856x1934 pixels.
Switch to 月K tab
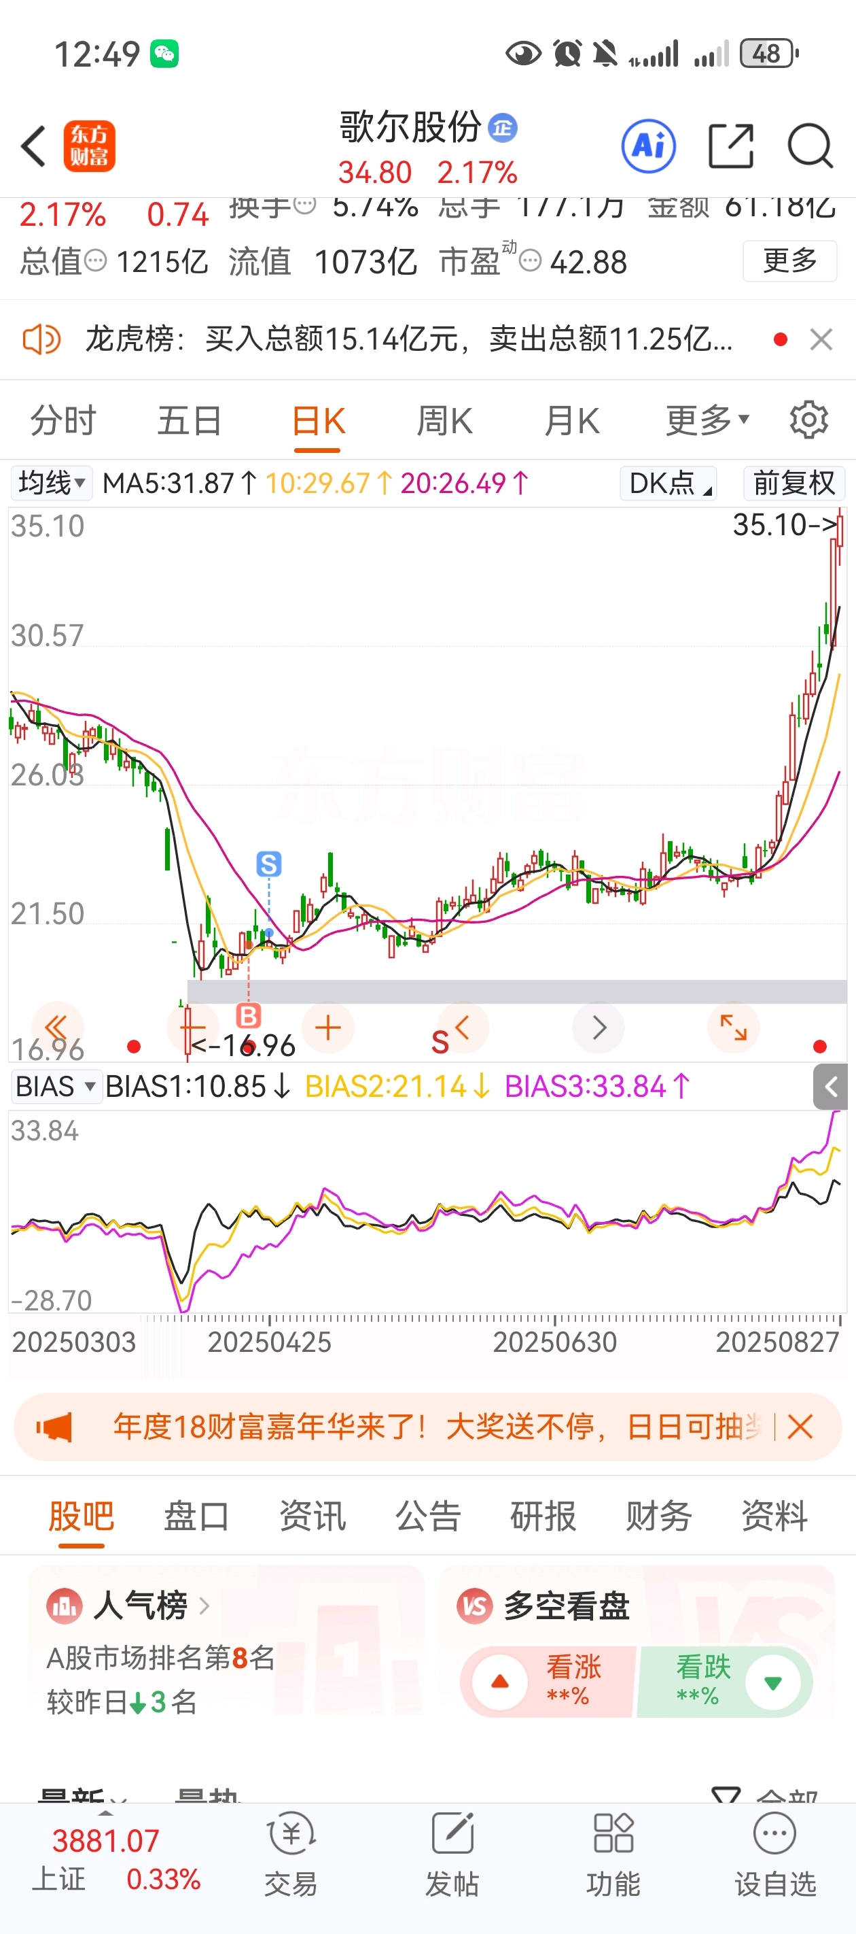571,420
